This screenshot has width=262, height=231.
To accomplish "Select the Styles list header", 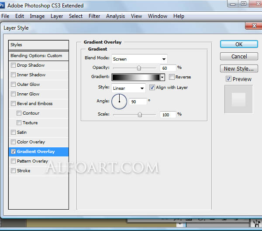I will coord(38,45).
